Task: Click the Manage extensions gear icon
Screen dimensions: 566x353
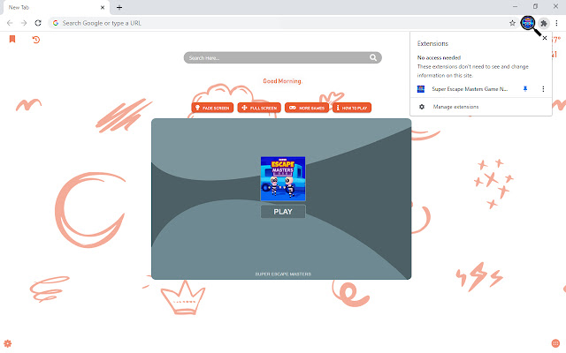Action: (x=422, y=107)
